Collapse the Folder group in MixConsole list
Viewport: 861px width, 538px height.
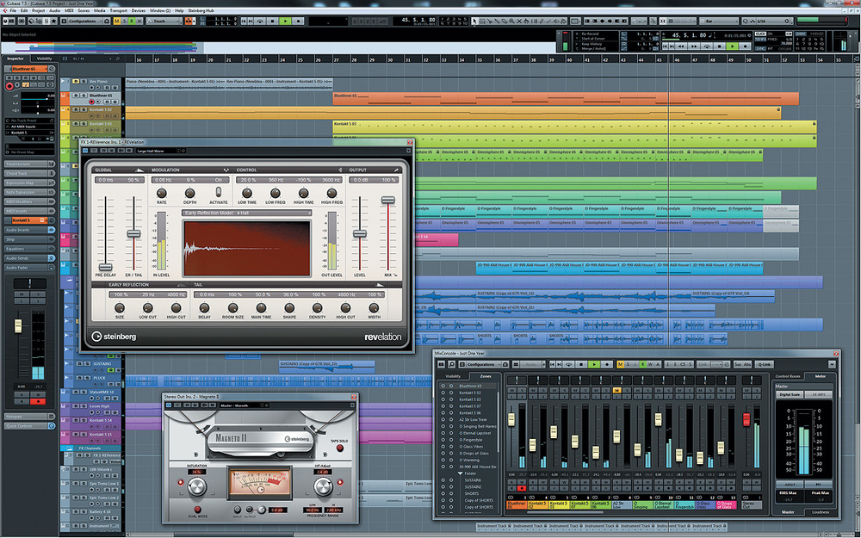click(460, 473)
